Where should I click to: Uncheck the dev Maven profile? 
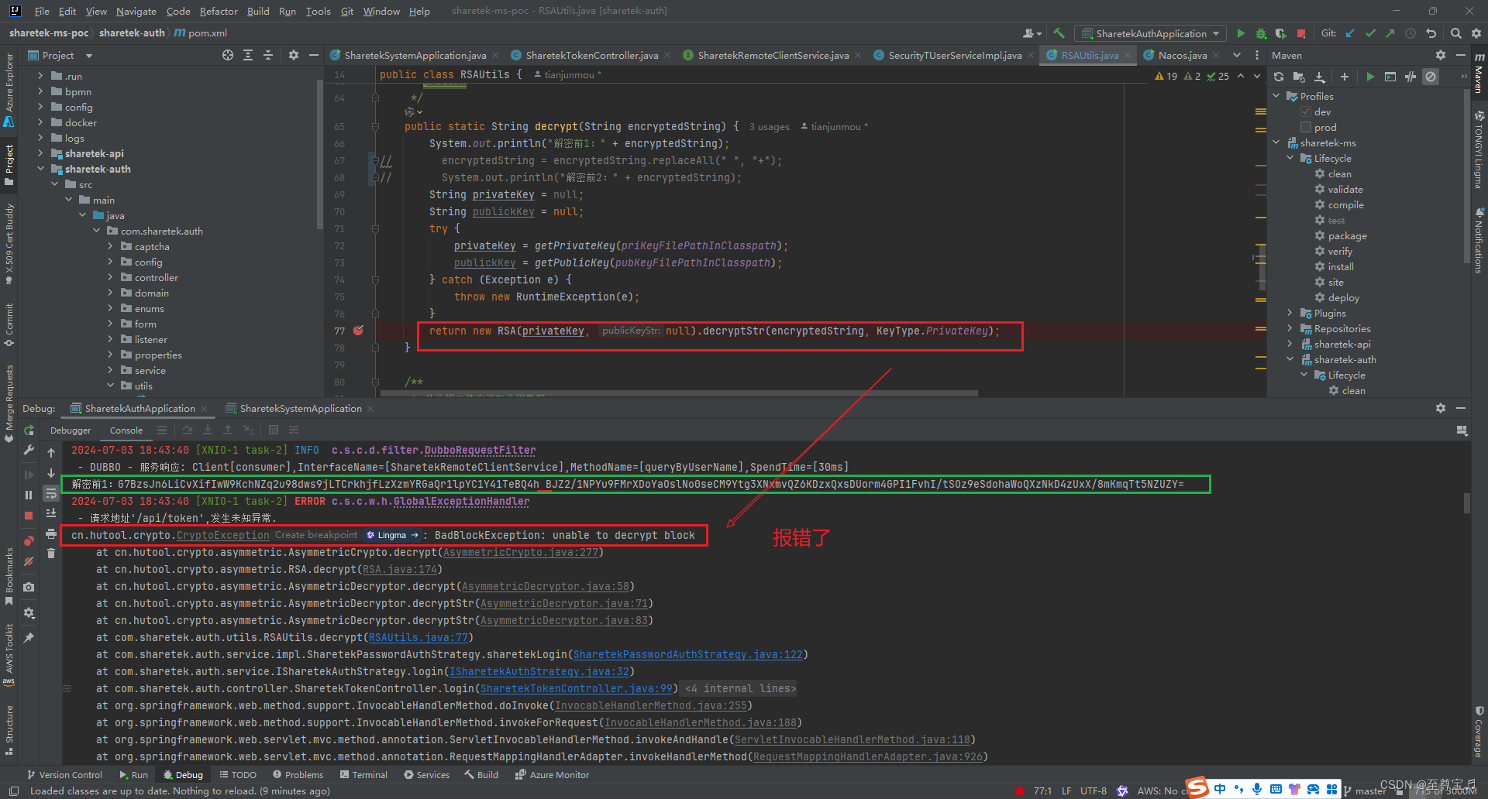pos(1305,111)
